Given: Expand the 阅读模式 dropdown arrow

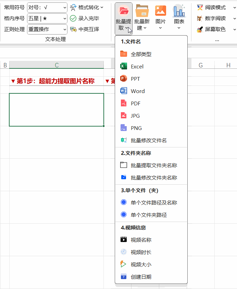Looking at the screenshot, I should coord(235,8).
